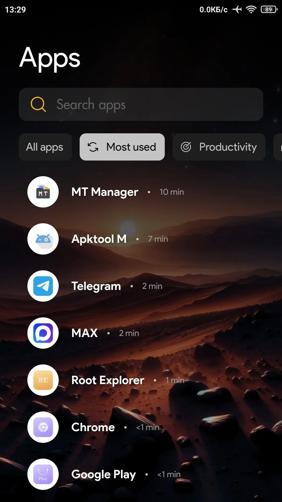Open the Chrome browser icon

43,427
